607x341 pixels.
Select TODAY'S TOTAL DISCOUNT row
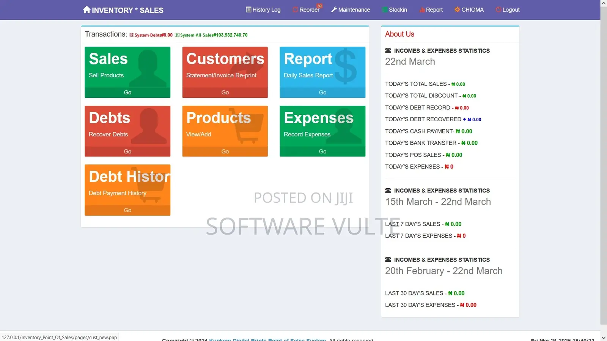[431, 95]
